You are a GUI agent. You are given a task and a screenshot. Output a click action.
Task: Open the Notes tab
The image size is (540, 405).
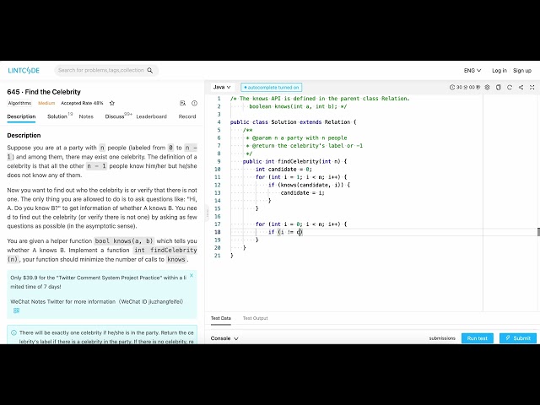(x=86, y=116)
